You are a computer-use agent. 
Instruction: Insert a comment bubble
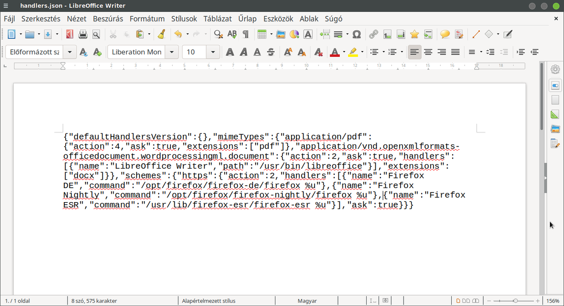point(445,34)
